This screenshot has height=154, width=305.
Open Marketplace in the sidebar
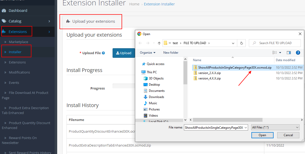(x=18, y=42)
